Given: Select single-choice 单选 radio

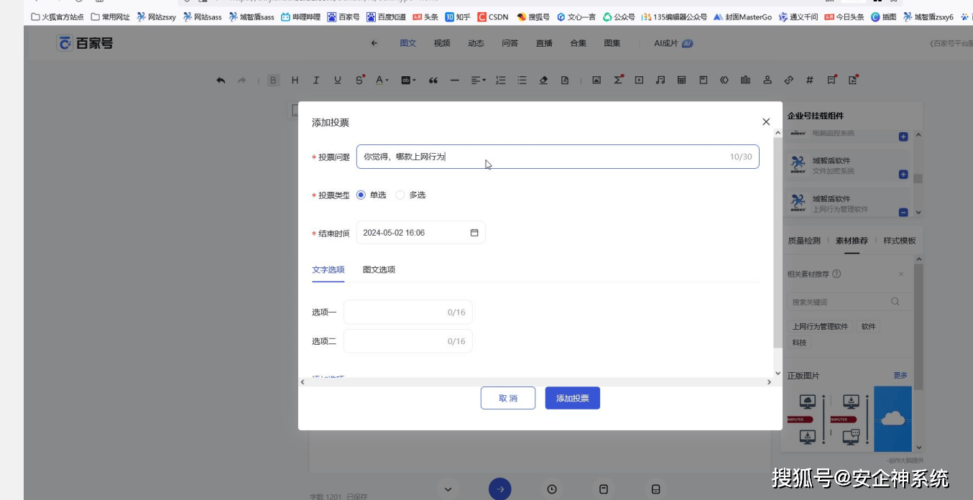Looking at the screenshot, I should coord(361,195).
